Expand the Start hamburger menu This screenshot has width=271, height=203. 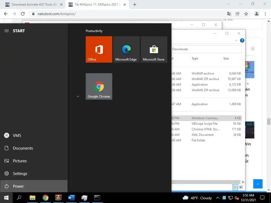tap(7, 31)
